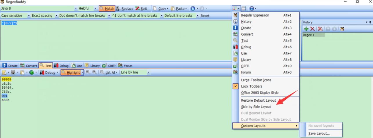Switch to the Use tab
Screen dimensions: 373x138
(x=77, y=66)
